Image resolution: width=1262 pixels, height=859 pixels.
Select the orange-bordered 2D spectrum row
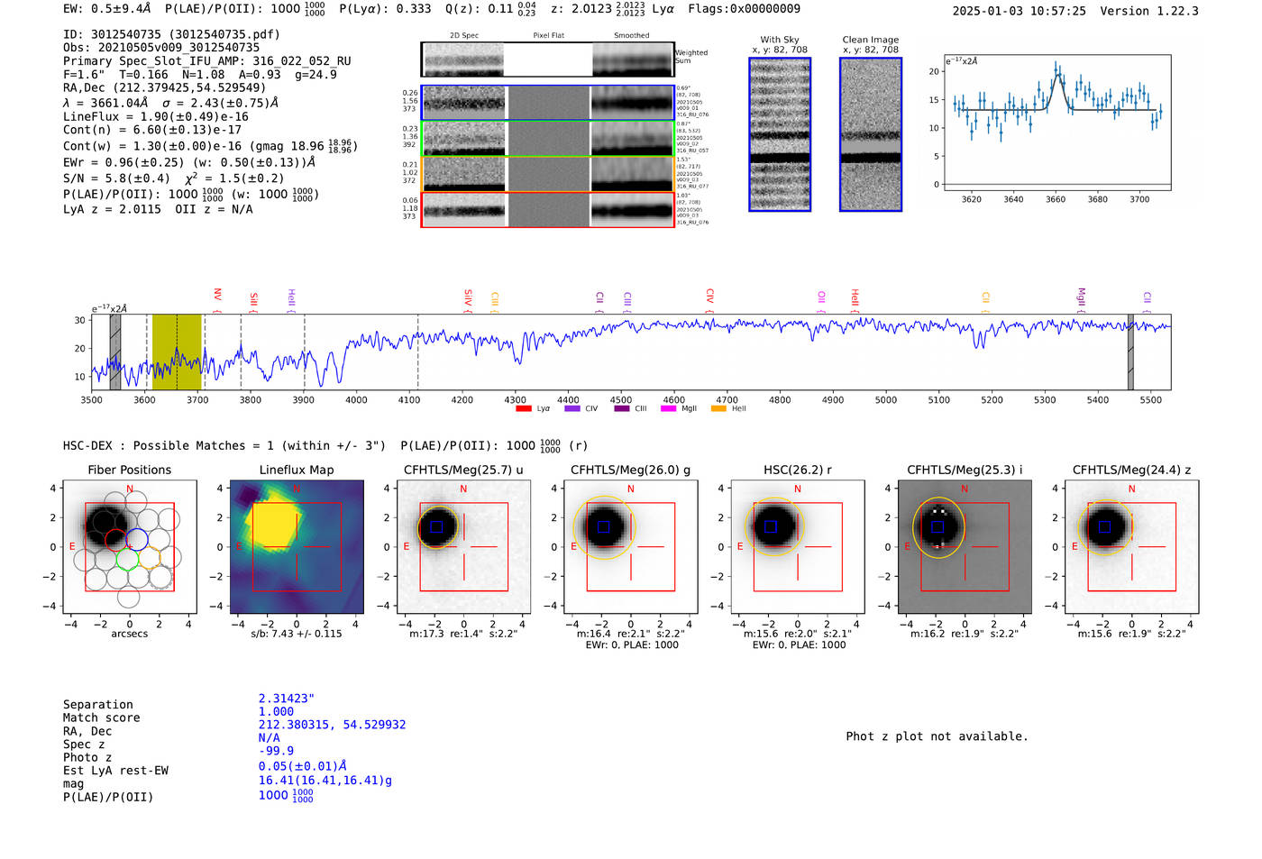548,174
